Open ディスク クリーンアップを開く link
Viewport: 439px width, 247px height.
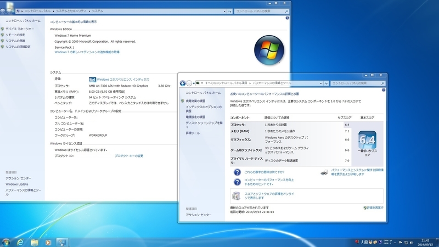[x=204, y=125]
